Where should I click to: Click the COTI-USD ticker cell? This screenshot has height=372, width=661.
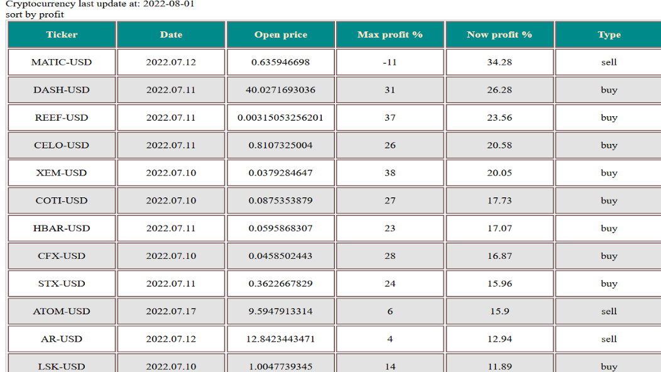(x=62, y=200)
